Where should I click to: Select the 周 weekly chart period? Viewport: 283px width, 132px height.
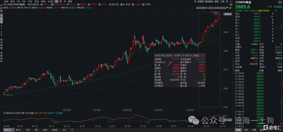tap(61, 2)
